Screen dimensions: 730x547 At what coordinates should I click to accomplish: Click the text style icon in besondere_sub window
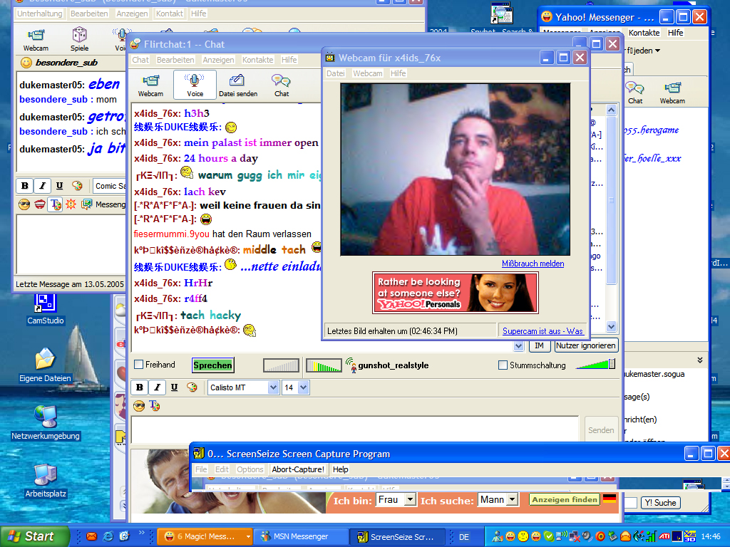(56, 204)
